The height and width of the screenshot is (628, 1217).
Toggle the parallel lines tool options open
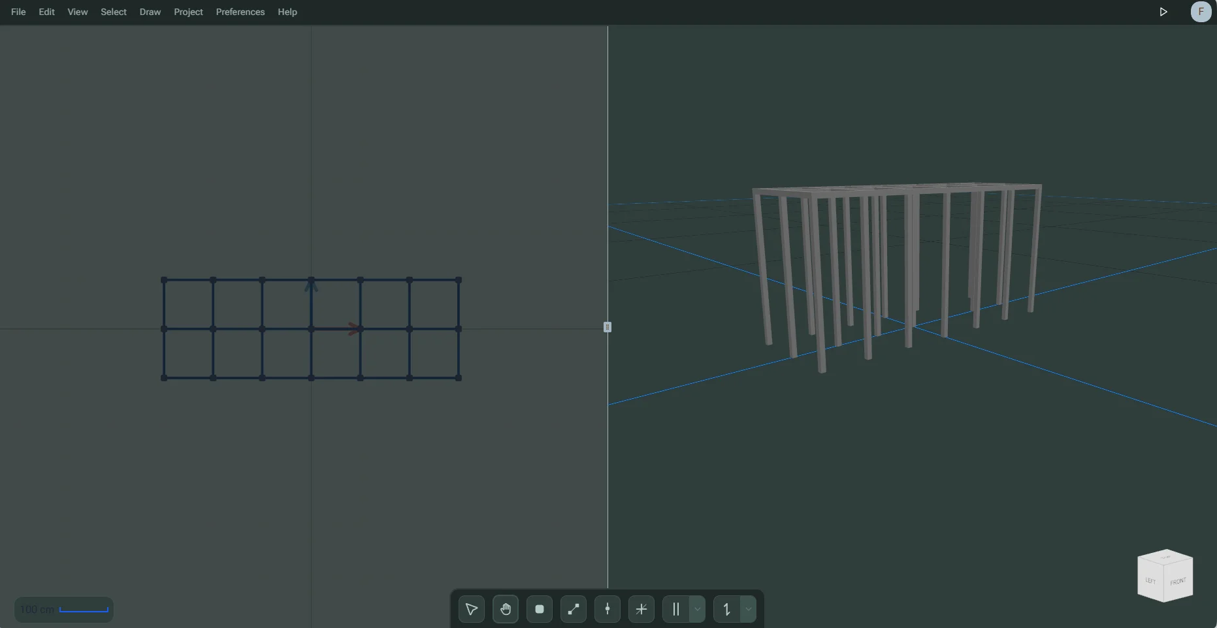698,608
